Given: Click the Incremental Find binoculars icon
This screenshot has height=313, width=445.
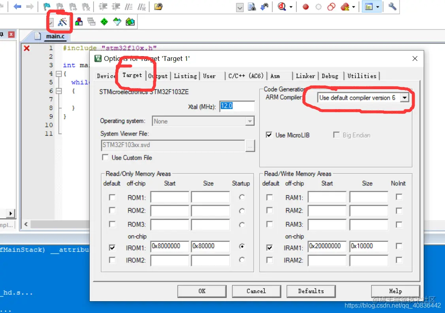Looking at the screenshot, I should 264,7.
